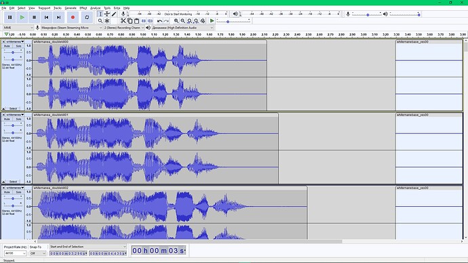
Task: Select the Multi-tool asterisk icon
Action: (x=107, y=21)
